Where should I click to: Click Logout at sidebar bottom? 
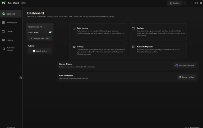(x=11, y=127)
